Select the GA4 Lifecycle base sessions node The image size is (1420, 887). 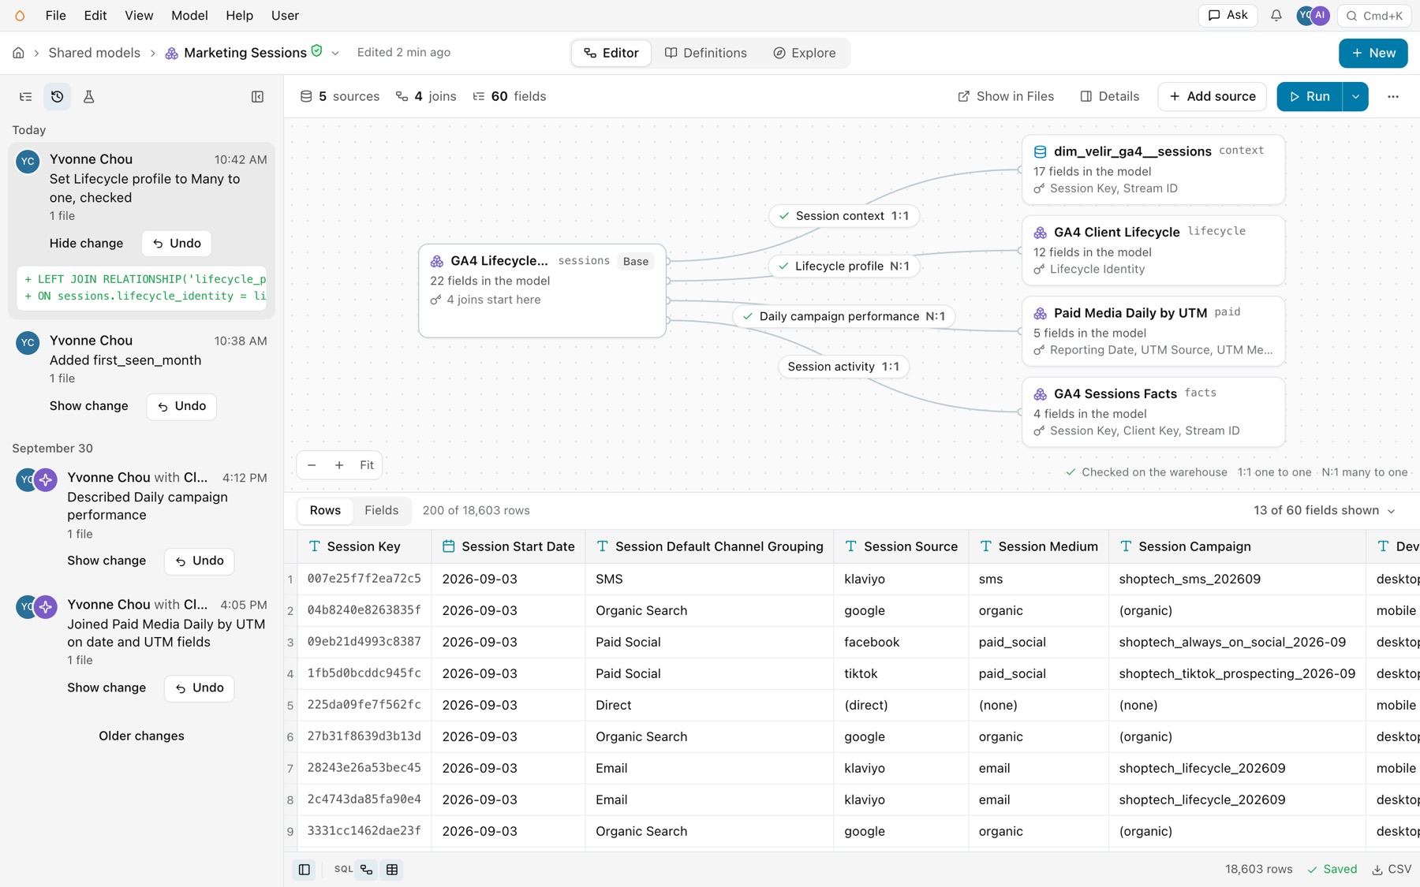tap(542, 291)
